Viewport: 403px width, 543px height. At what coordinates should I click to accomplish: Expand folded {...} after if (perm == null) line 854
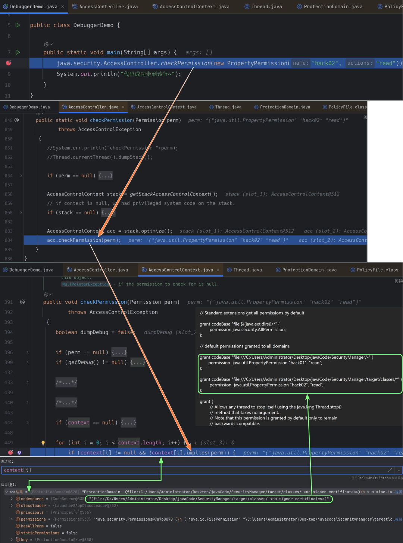click(106, 176)
